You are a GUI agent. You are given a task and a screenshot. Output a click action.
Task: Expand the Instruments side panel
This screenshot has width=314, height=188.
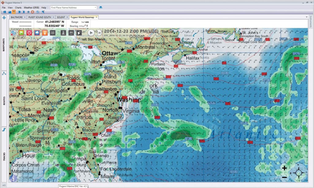point(311,22)
